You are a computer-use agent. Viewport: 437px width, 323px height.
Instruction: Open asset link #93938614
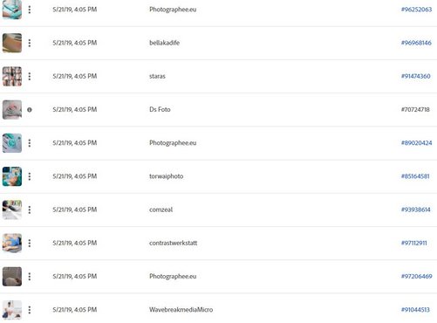[x=415, y=210]
